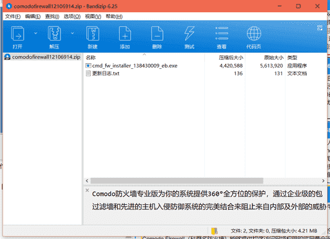Expand the Open button dropdown arrow
This screenshot has height=239, width=330.
(35, 33)
